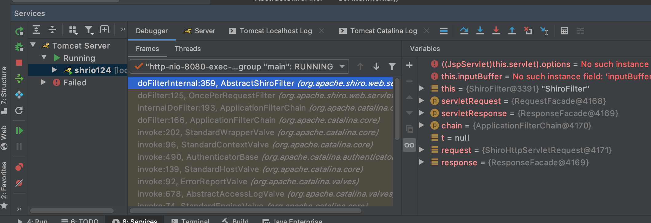Viewport: 651px width, 223px height.
Task: Expand the servletResponse variable
Action: tap(422, 113)
